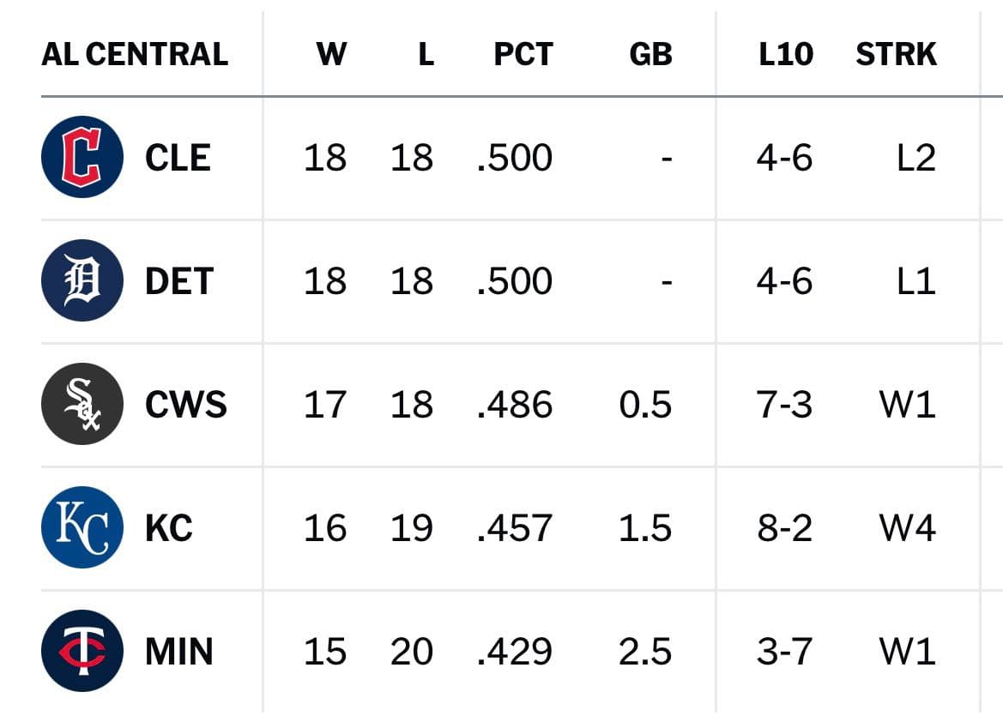Image resolution: width=1003 pixels, height=728 pixels.
Task: Sort standings by W column header
Action: coord(331,54)
